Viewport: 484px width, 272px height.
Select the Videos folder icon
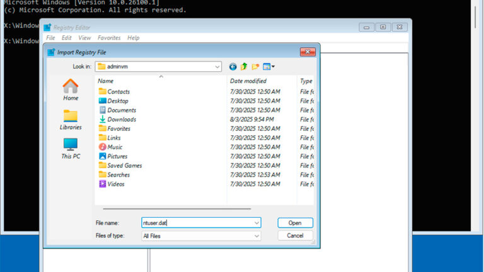pyautogui.click(x=102, y=184)
